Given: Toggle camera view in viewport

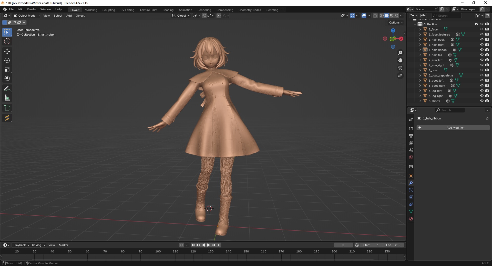Looking at the screenshot, I should click(400, 68).
